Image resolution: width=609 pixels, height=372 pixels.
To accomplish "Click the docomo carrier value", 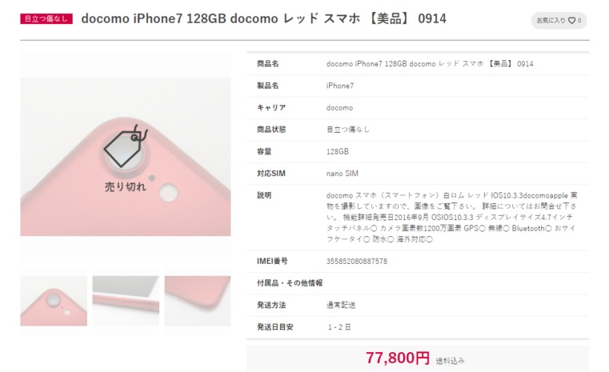I will click(x=339, y=107).
